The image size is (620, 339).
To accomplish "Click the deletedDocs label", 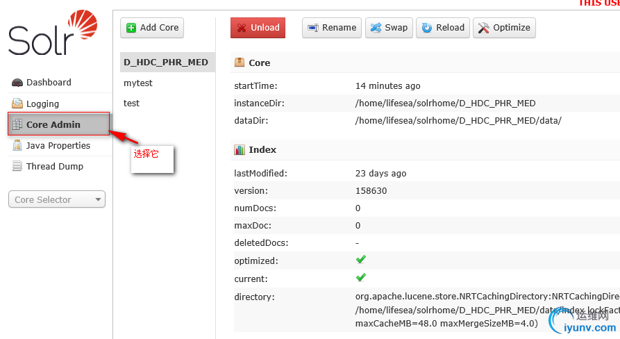I will pyautogui.click(x=261, y=243).
